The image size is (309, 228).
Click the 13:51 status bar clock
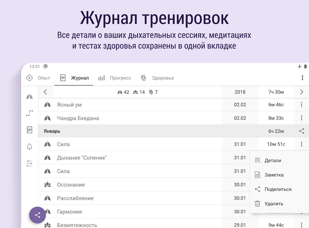pyautogui.click(x=35, y=67)
